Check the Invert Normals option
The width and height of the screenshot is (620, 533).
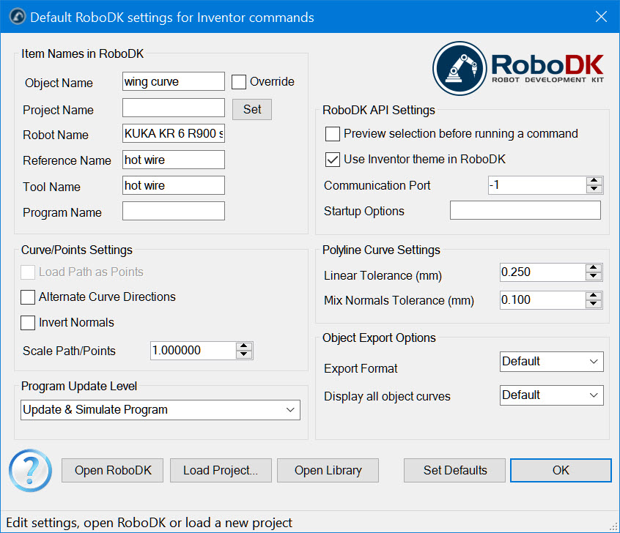tap(28, 322)
